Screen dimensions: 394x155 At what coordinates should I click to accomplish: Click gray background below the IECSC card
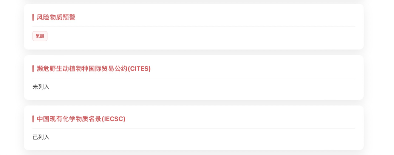[x=194, y=153]
